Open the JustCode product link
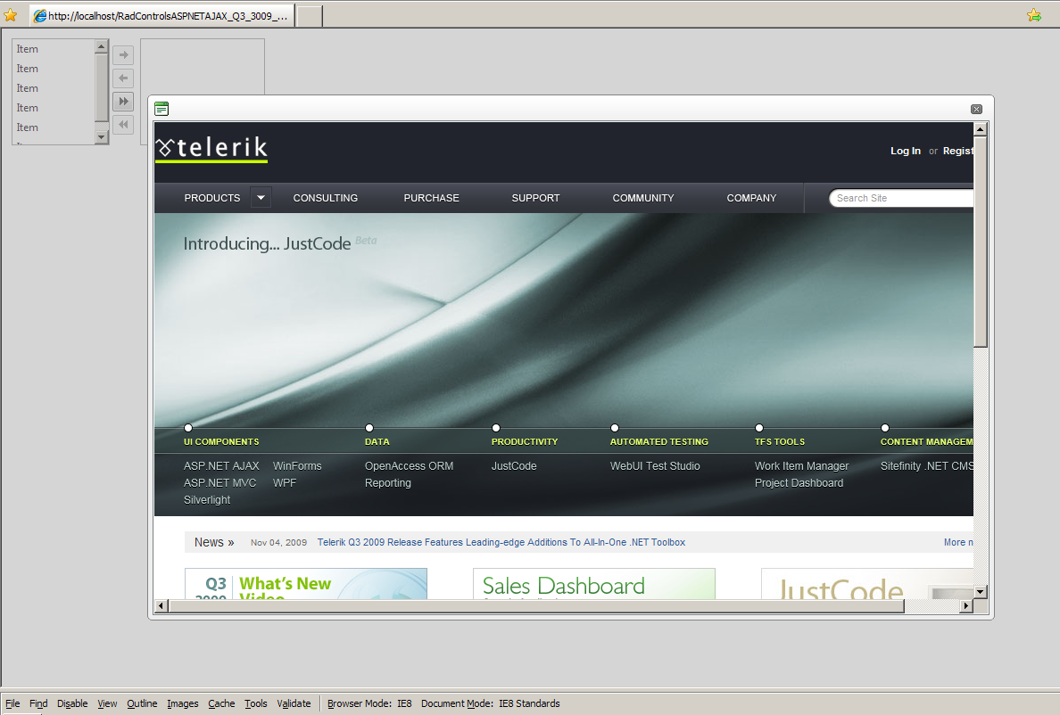 (x=514, y=466)
